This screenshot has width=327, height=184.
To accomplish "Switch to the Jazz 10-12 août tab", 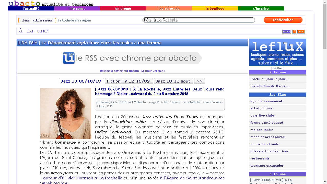I will pos(173,81).
